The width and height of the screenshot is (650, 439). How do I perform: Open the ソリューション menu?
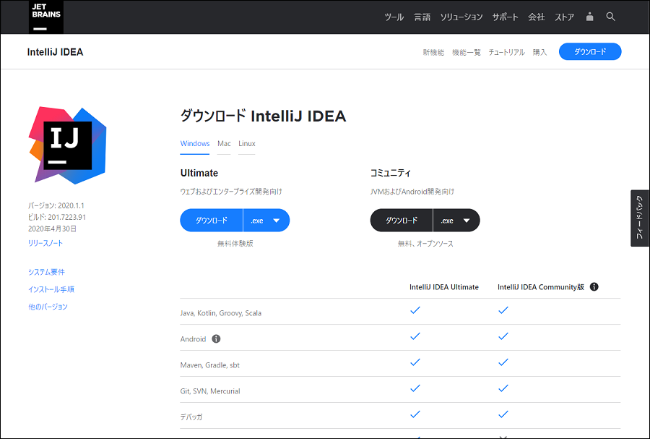click(461, 17)
